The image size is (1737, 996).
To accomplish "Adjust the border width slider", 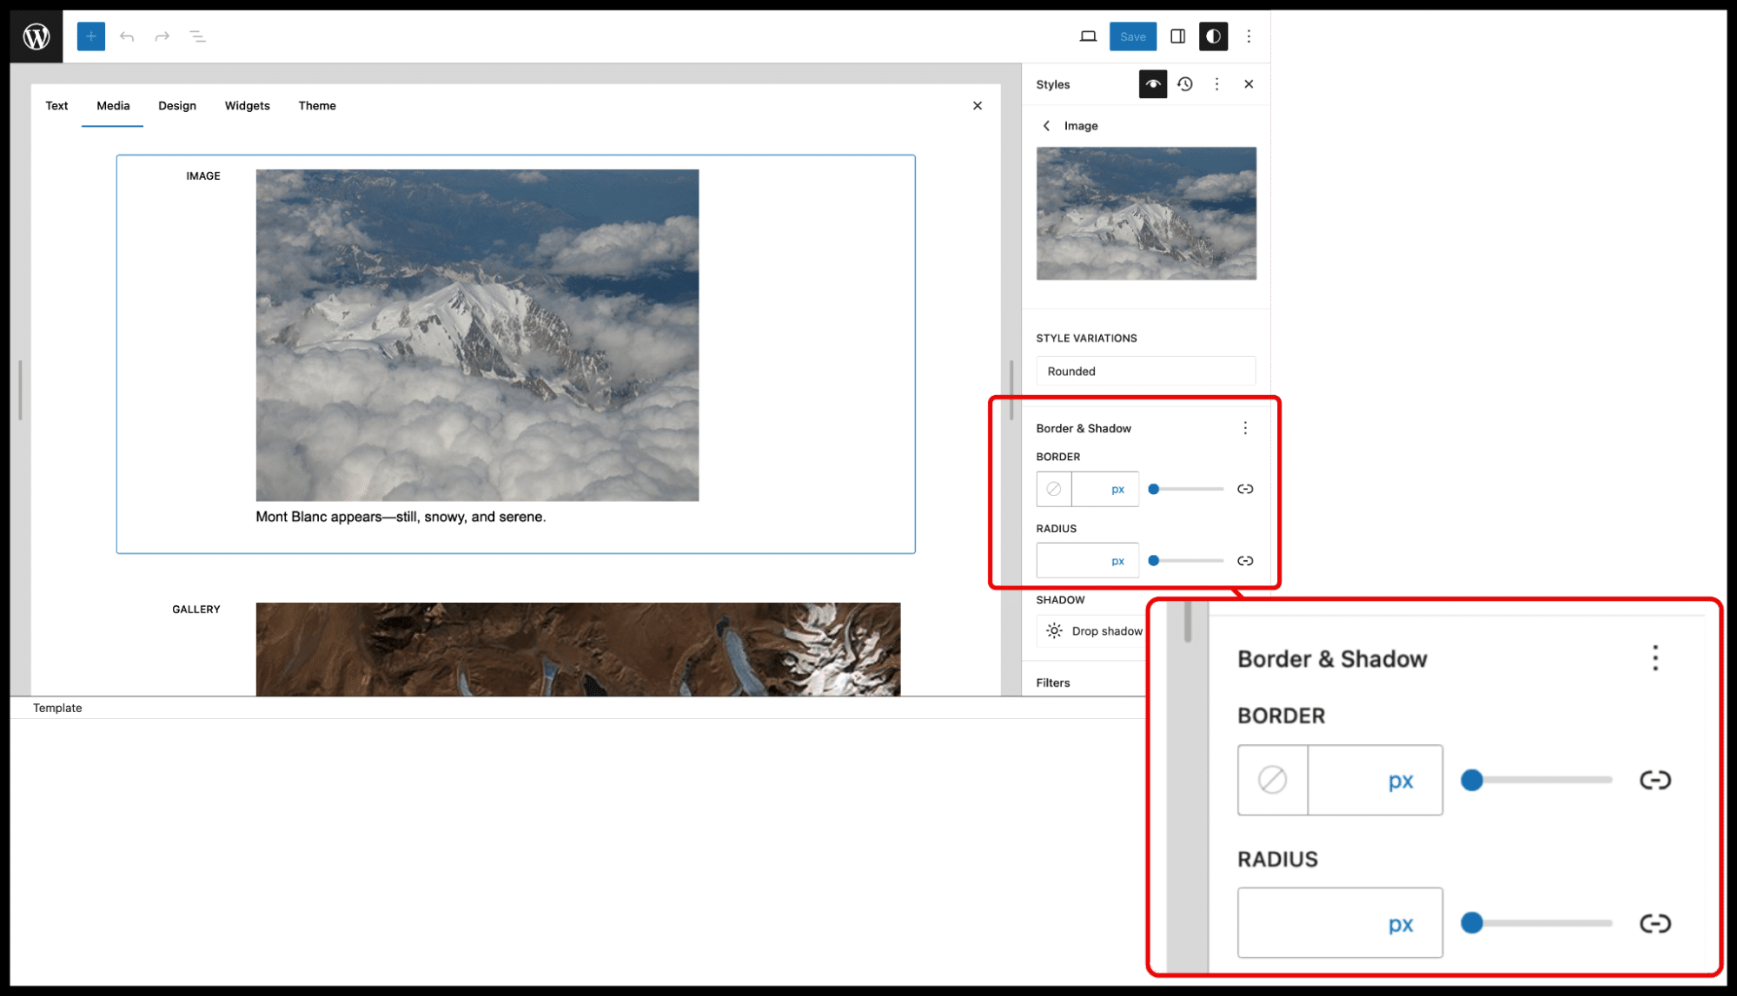I will pyautogui.click(x=1186, y=489).
